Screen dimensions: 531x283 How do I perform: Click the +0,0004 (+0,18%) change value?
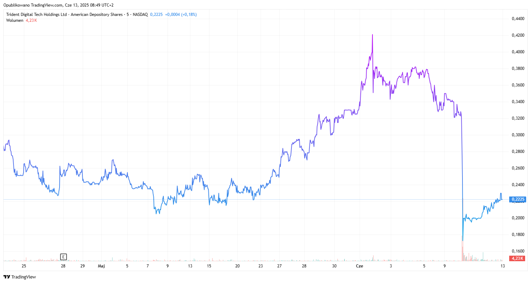(x=181, y=15)
